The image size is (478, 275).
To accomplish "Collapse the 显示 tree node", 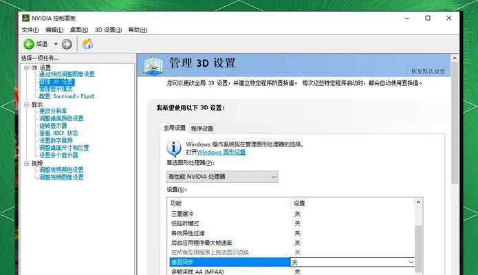I will tap(27, 104).
